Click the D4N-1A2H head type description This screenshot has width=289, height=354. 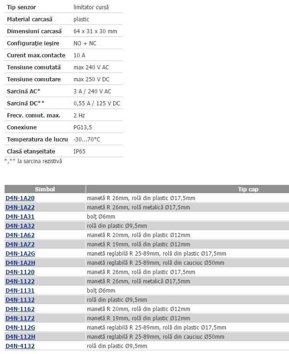pos(155,263)
